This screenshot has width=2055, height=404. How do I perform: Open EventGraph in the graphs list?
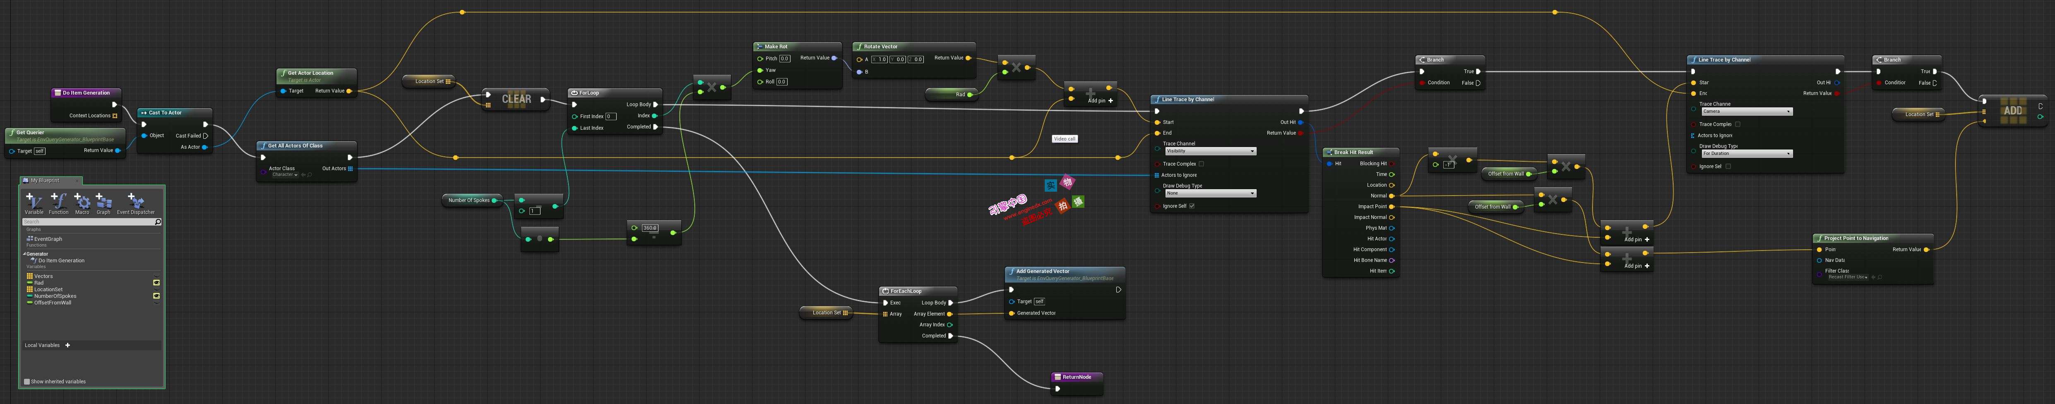point(48,239)
